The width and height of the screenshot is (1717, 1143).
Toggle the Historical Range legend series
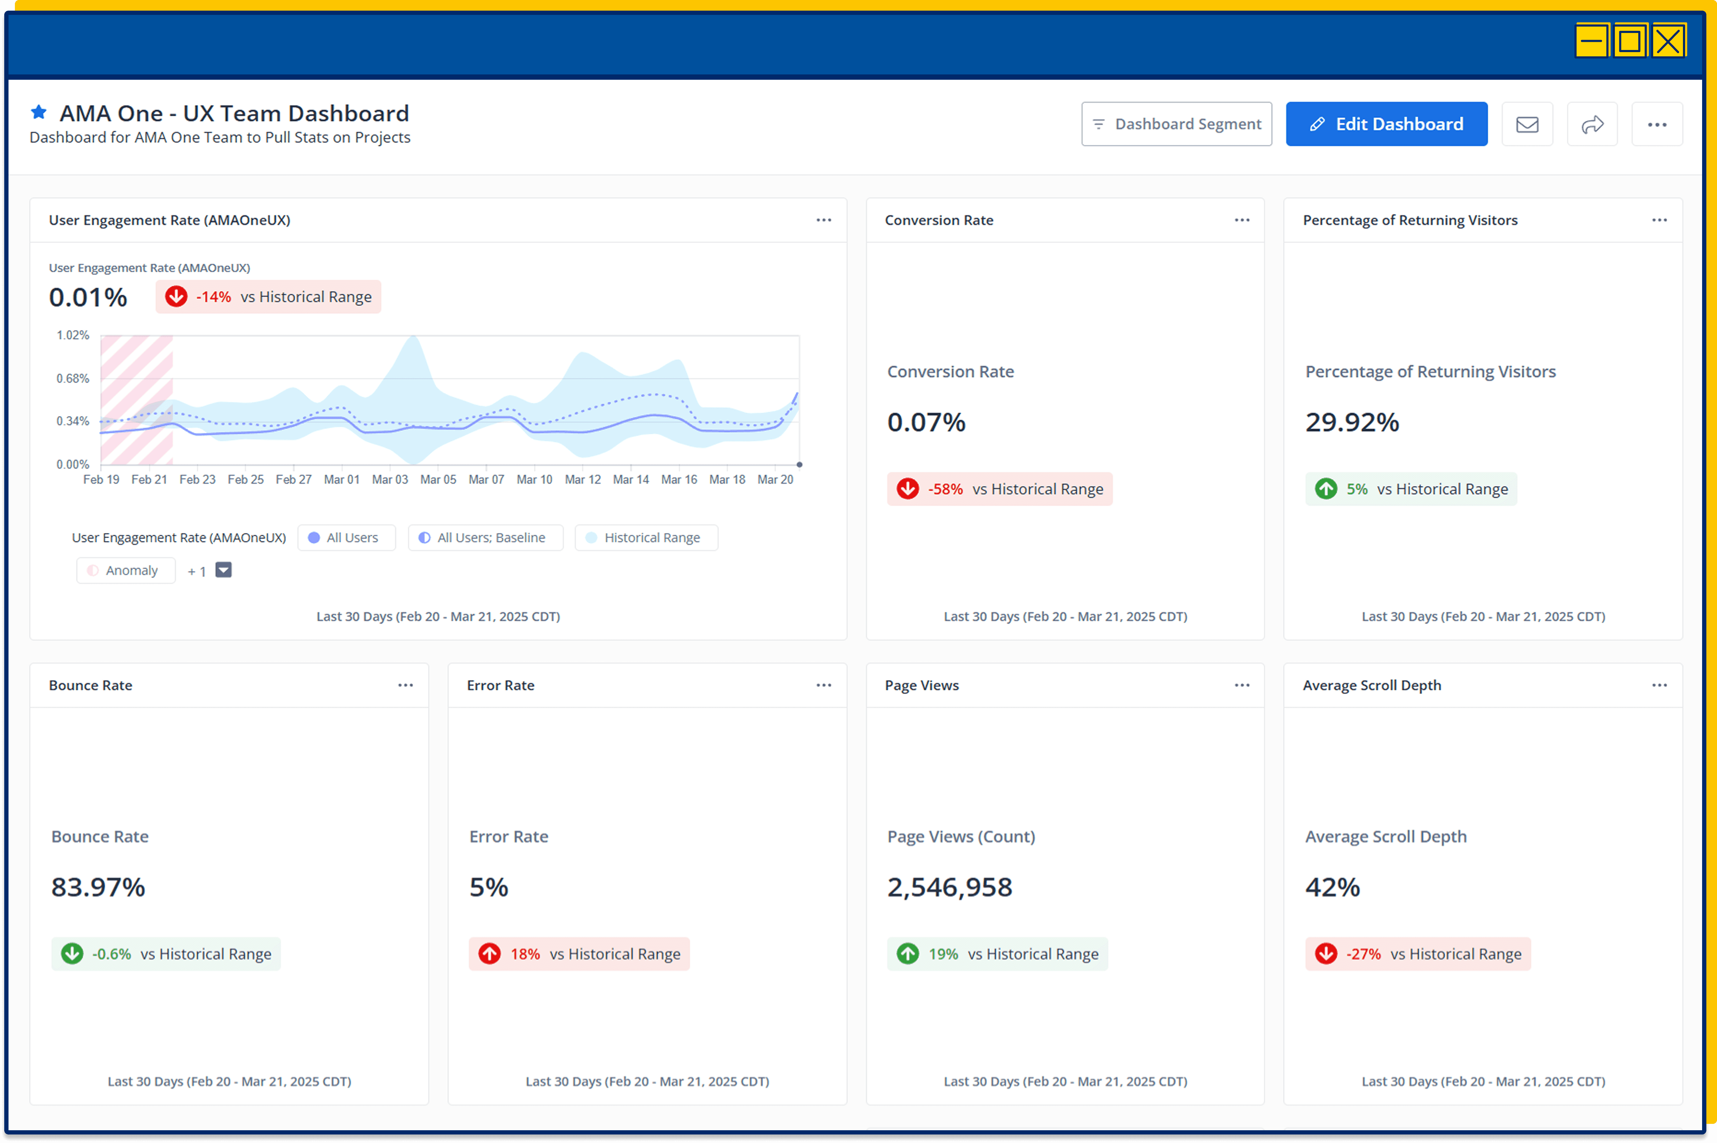click(645, 538)
